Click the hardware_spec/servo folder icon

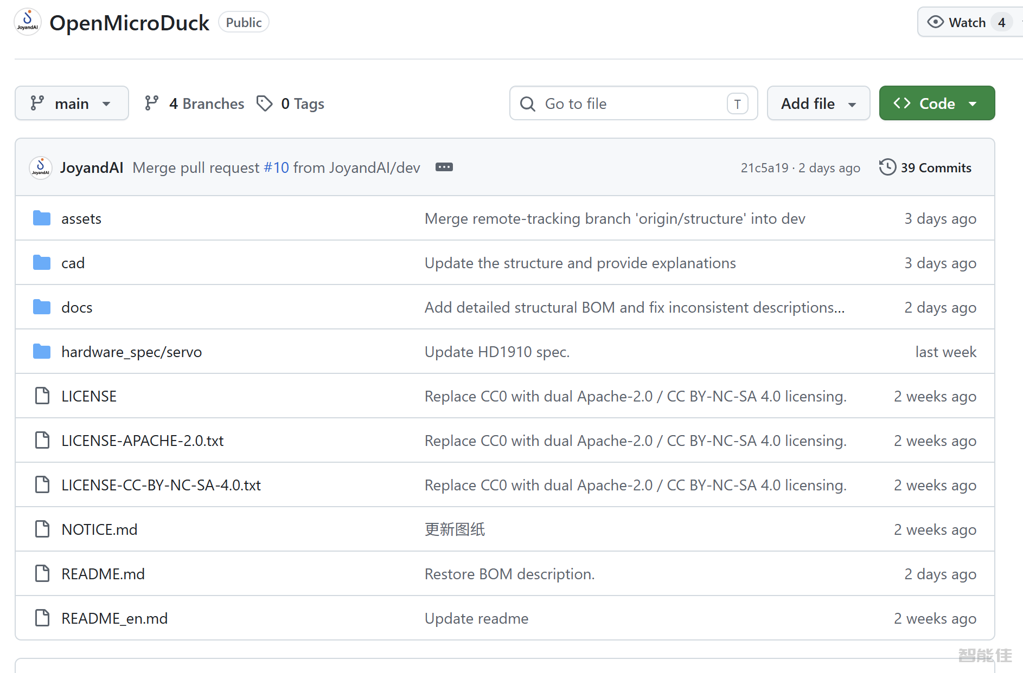coord(42,352)
